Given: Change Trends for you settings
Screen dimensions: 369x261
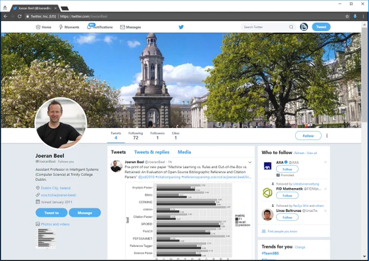Looking at the screenshot, I should [300, 247].
